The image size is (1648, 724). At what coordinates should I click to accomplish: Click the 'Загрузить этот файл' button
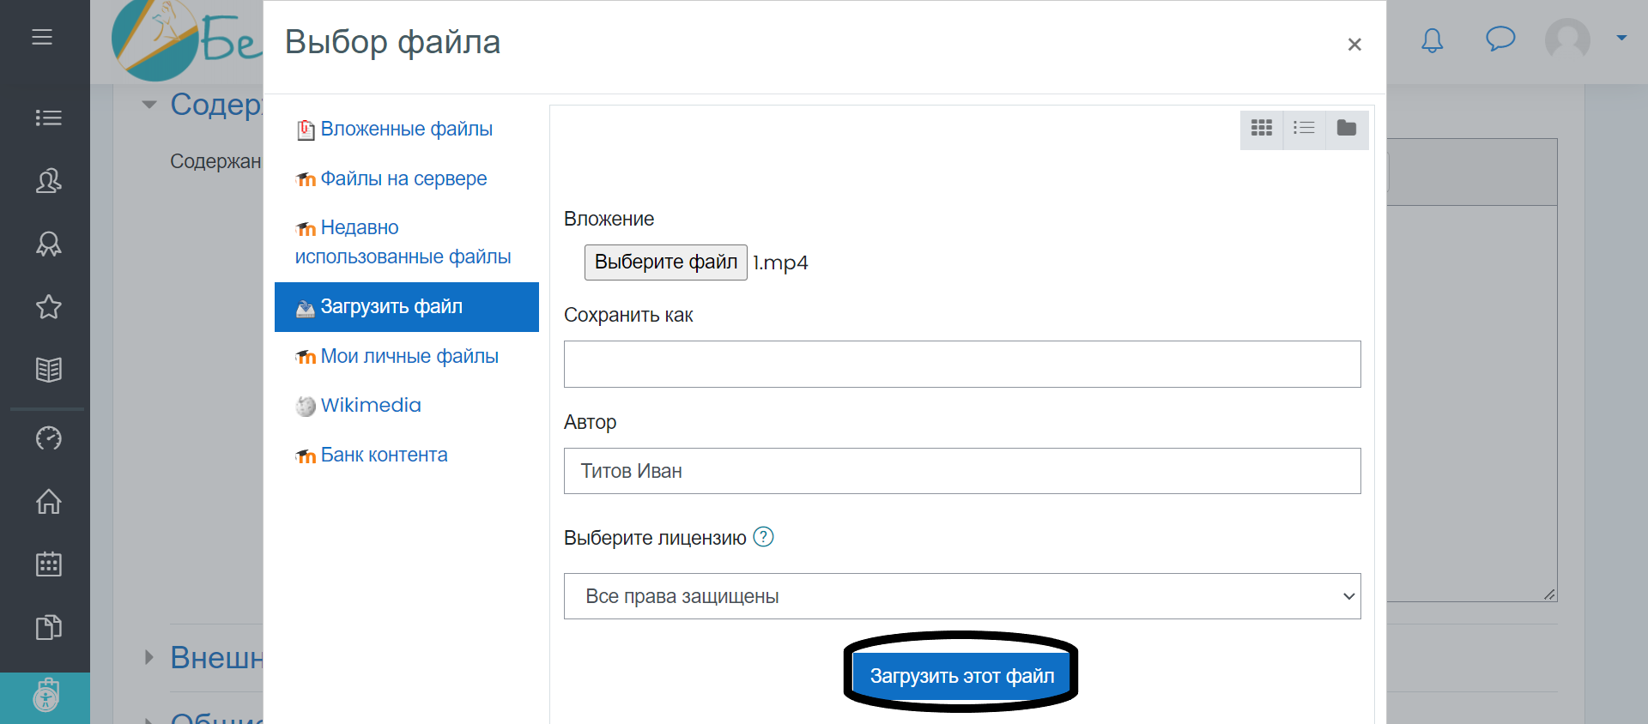pos(961,676)
